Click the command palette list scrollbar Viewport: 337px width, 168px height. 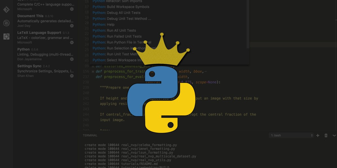248,24
